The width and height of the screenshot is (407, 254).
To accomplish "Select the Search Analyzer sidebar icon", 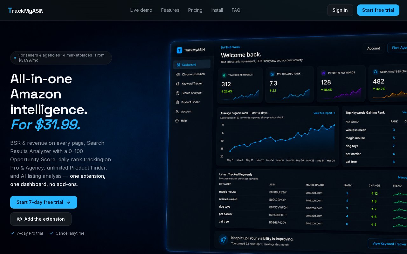I will (178, 93).
